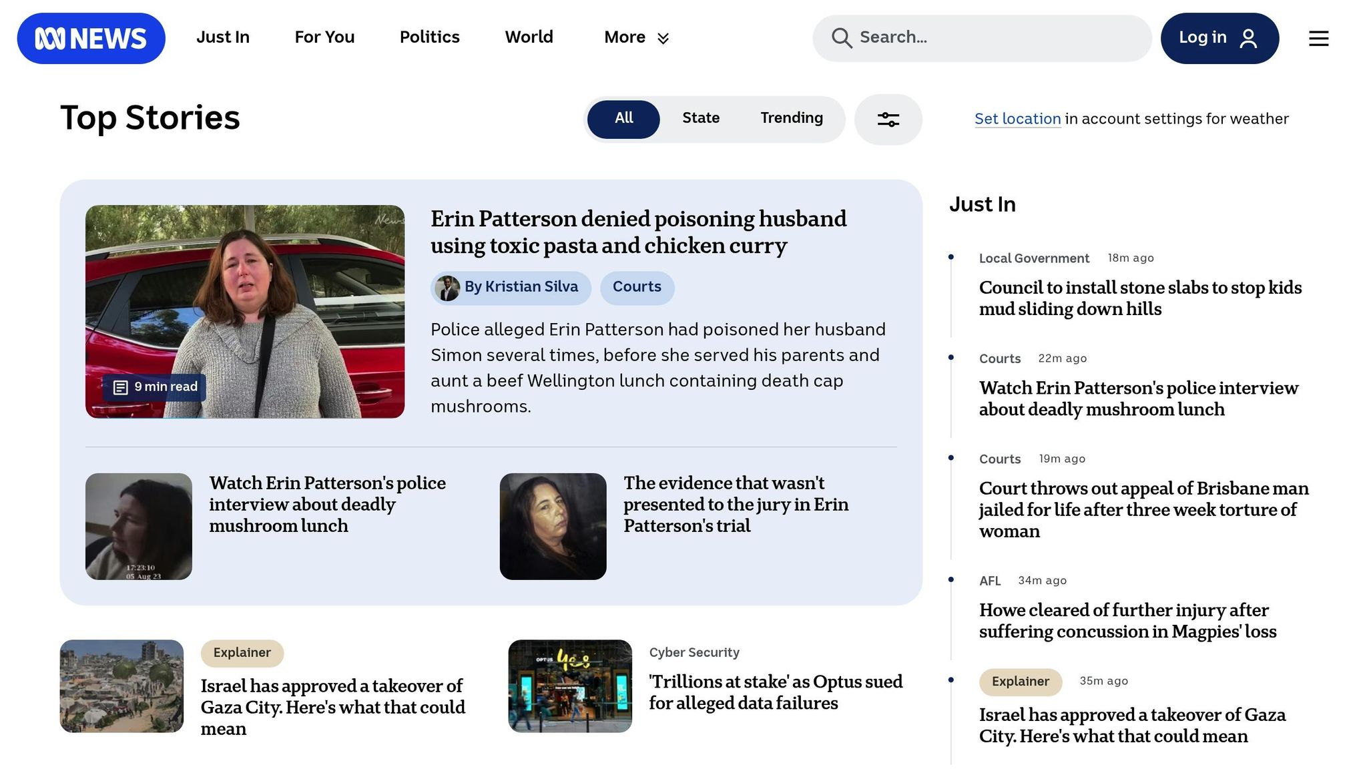This screenshot has width=1367, height=769.
Task: Open the Optus storefront thumbnail
Action: pos(570,686)
